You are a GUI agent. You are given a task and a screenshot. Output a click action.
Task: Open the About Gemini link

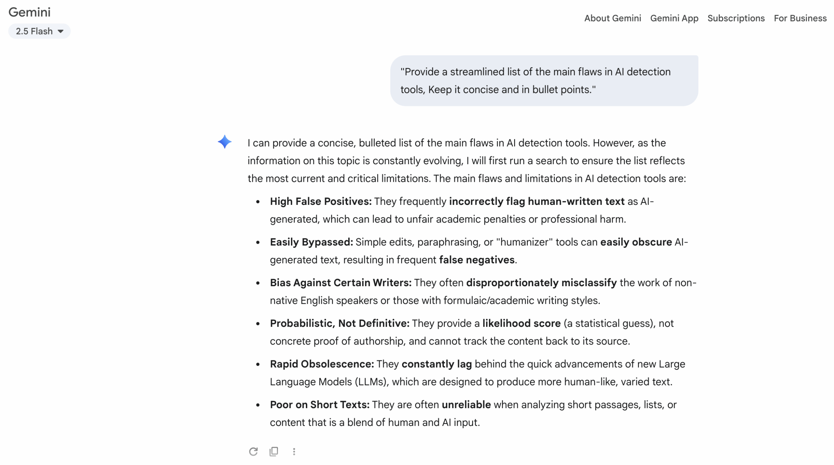(612, 18)
